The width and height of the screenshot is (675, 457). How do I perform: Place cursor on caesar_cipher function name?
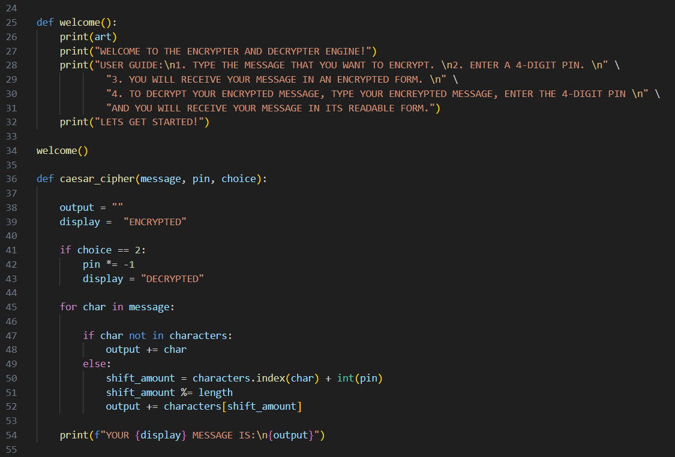97,178
